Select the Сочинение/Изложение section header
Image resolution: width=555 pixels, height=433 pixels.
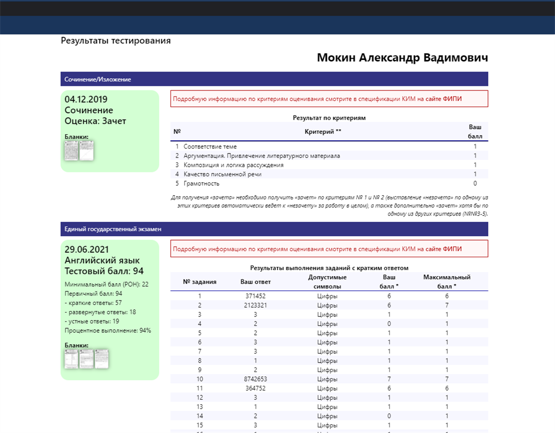[x=274, y=79]
